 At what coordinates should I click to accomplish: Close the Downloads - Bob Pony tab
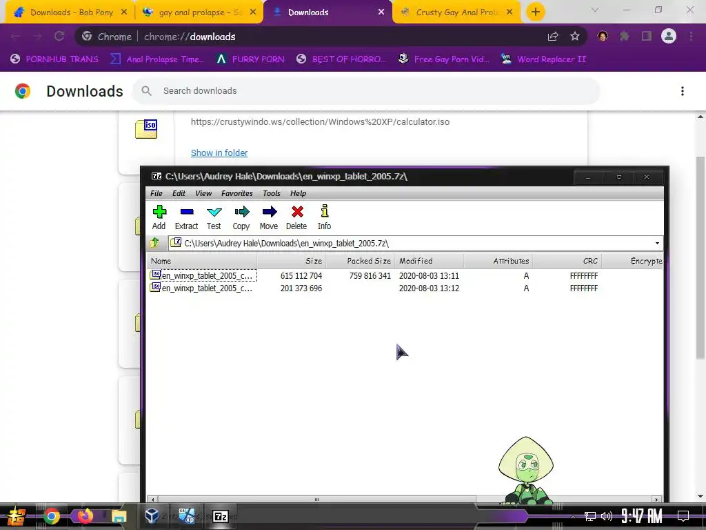[x=124, y=12]
